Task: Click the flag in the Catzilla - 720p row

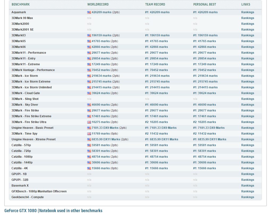Action: pos(89,151)
